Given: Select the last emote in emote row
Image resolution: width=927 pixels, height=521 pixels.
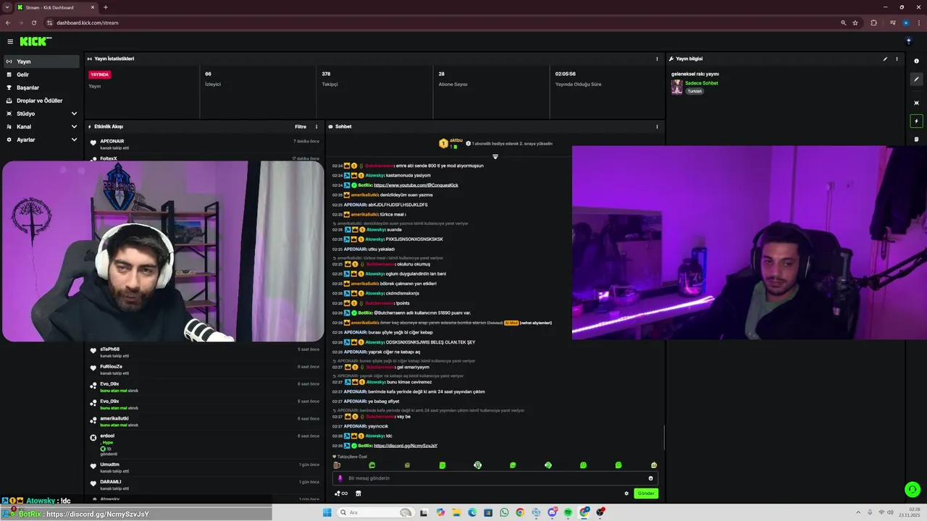Looking at the screenshot, I should click(654, 465).
